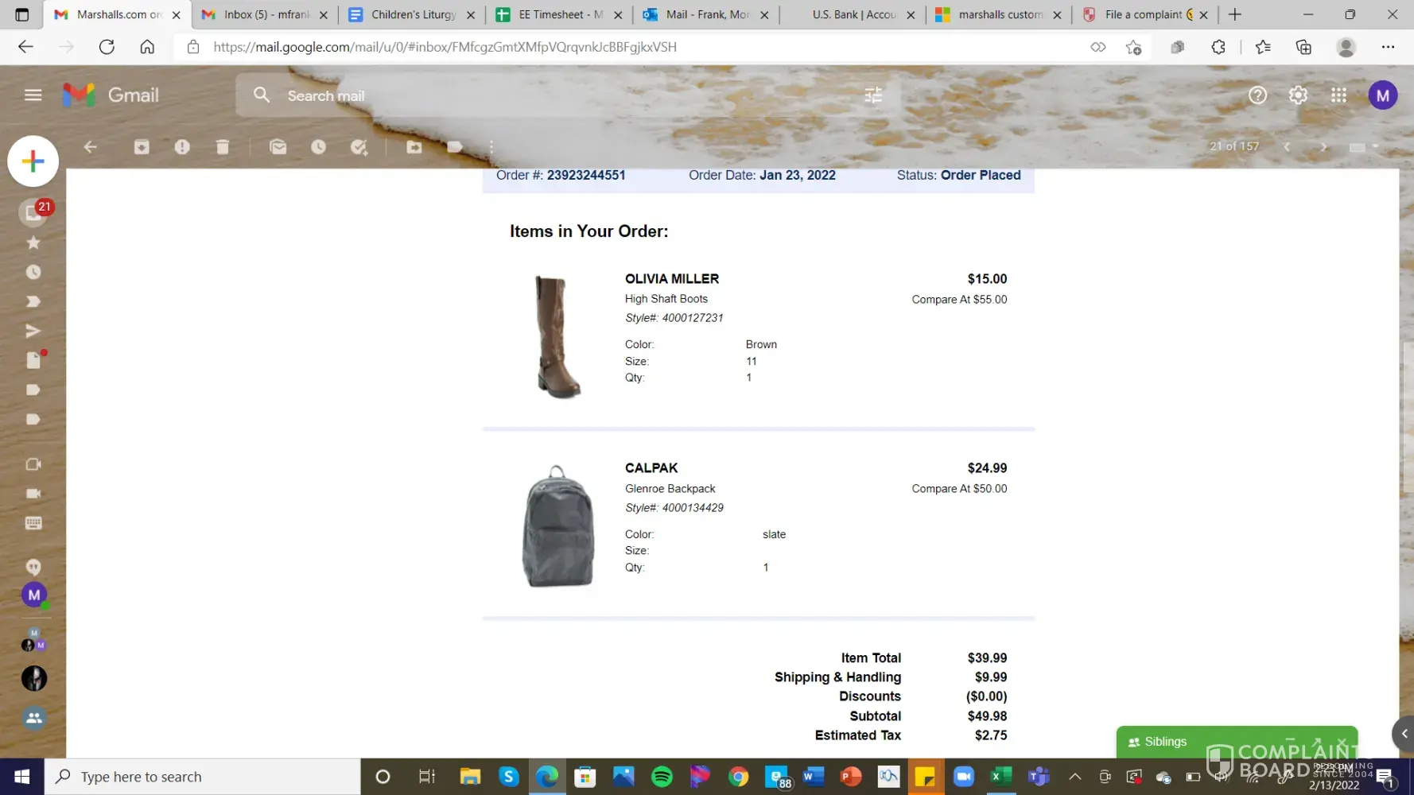Click the Search mail field

point(568,95)
